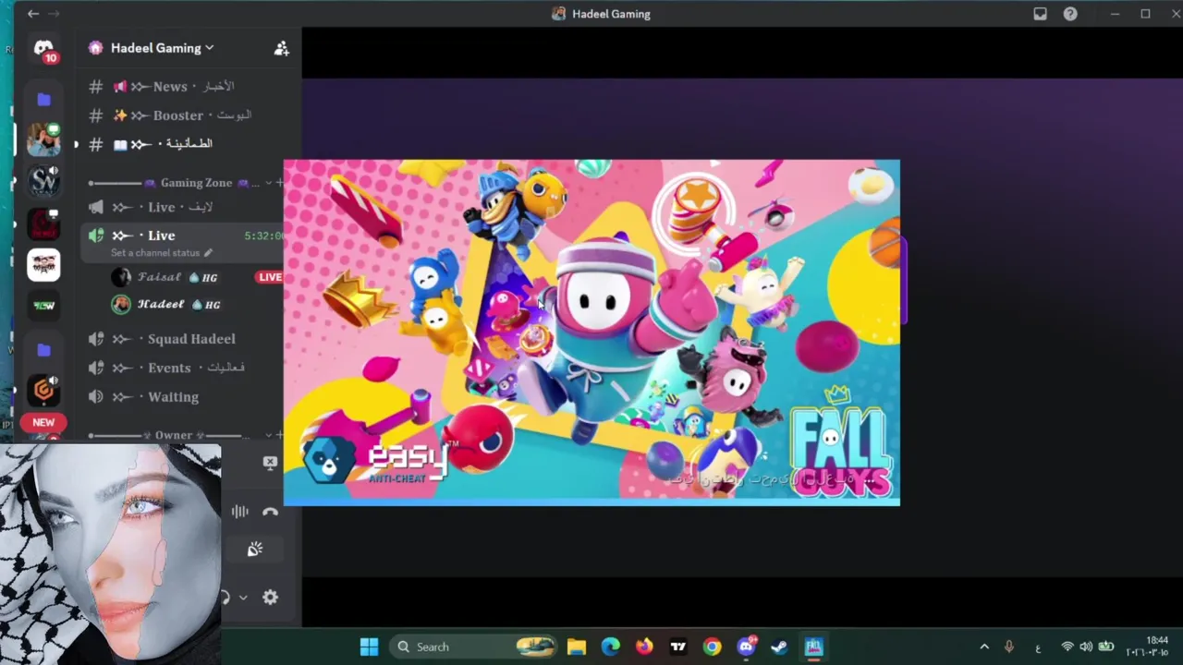This screenshot has width=1183, height=665.
Task: Open the upper server folder in sidebar
Action: click(43, 99)
